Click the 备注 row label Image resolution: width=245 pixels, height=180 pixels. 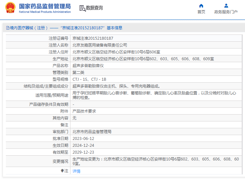tap(64, 125)
